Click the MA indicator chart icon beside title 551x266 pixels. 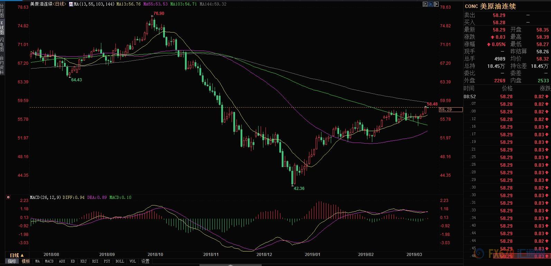click(x=71, y=4)
